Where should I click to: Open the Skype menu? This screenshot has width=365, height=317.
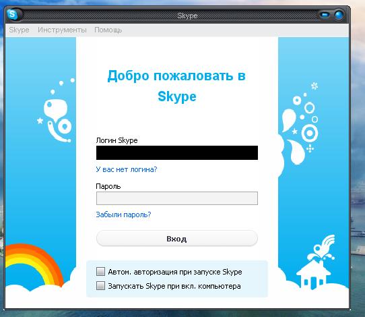pyautogui.click(x=19, y=30)
